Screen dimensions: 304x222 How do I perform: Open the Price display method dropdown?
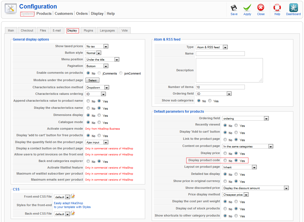235,195
